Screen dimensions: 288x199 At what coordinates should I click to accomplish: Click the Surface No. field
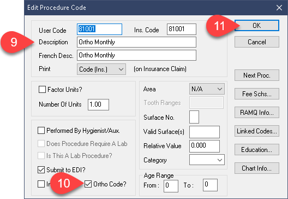click(194, 117)
